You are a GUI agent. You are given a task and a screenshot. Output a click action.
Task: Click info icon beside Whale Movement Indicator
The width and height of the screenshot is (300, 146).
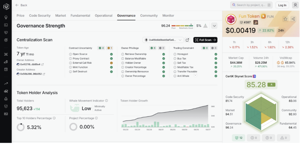[106, 101]
